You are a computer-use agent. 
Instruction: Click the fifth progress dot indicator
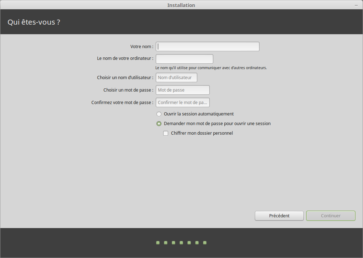tap(189, 243)
